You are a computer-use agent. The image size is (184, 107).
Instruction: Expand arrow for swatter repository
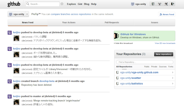pyautogui.click(x=173, y=78)
